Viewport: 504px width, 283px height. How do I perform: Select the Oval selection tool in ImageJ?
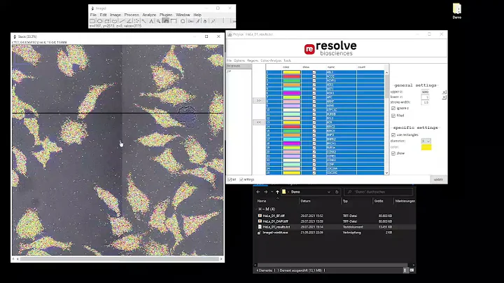click(100, 21)
